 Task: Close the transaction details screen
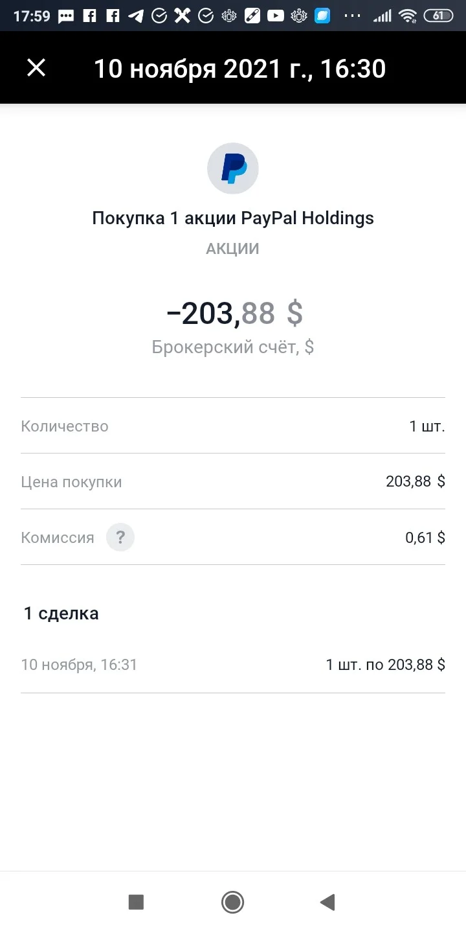click(36, 68)
